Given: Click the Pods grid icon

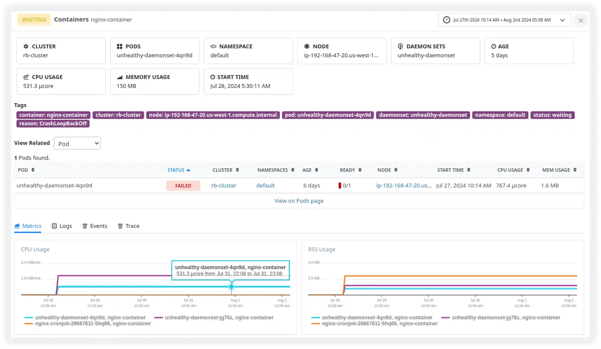Looking at the screenshot, I should point(120,46).
